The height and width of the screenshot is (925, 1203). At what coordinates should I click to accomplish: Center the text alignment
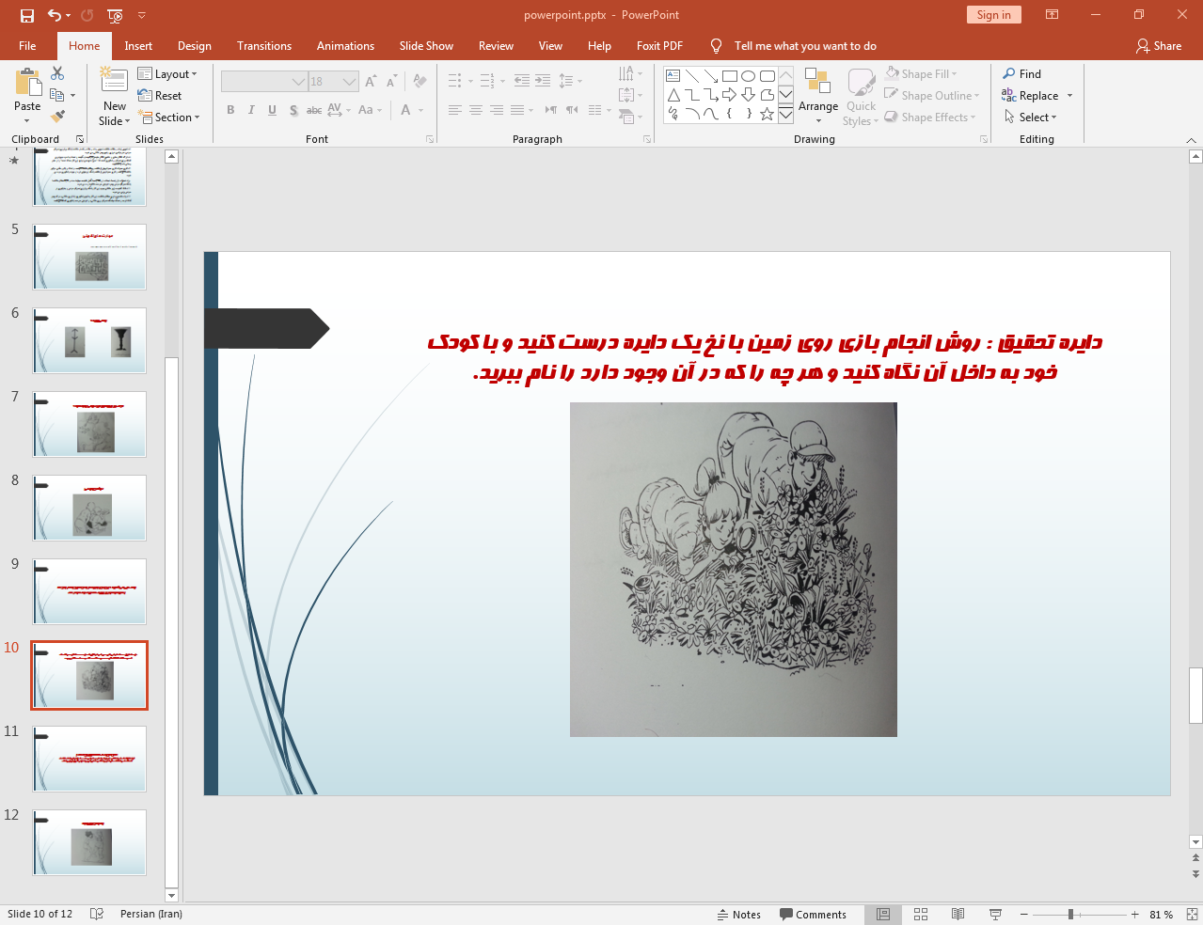(x=476, y=110)
